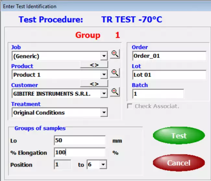
Task: Click the % Elongation input field
Action: click(x=80, y=152)
